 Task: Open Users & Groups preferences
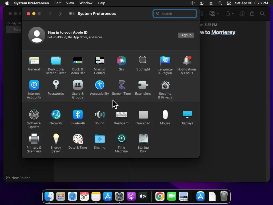pyautogui.click(x=78, y=90)
